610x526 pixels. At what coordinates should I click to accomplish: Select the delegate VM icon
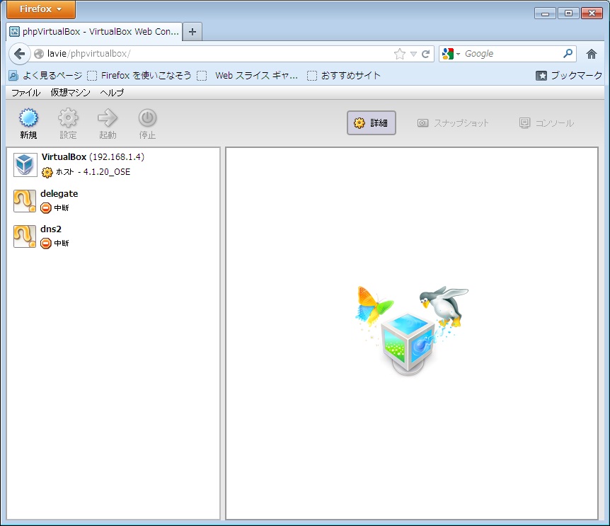(x=25, y=201)
